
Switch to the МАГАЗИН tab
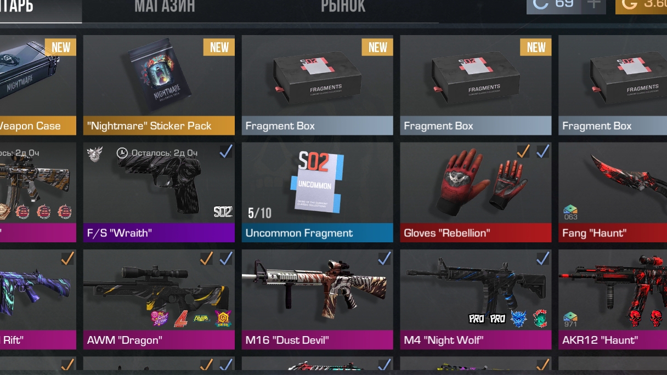tap(165, 7)
